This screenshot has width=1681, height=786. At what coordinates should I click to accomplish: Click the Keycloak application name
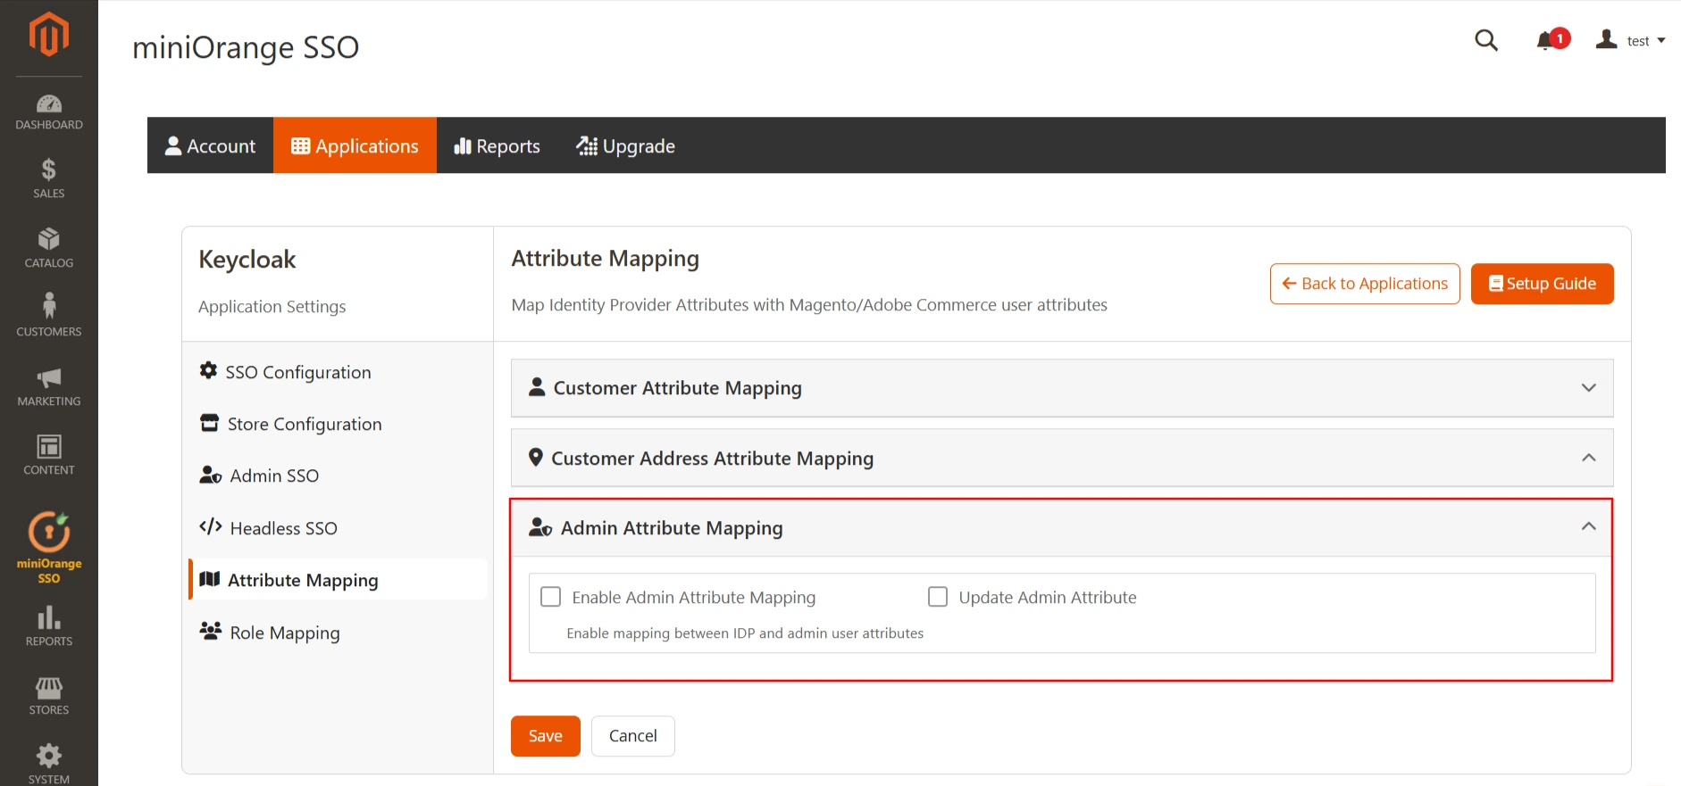pyautogui.click(x=247, y=260)
